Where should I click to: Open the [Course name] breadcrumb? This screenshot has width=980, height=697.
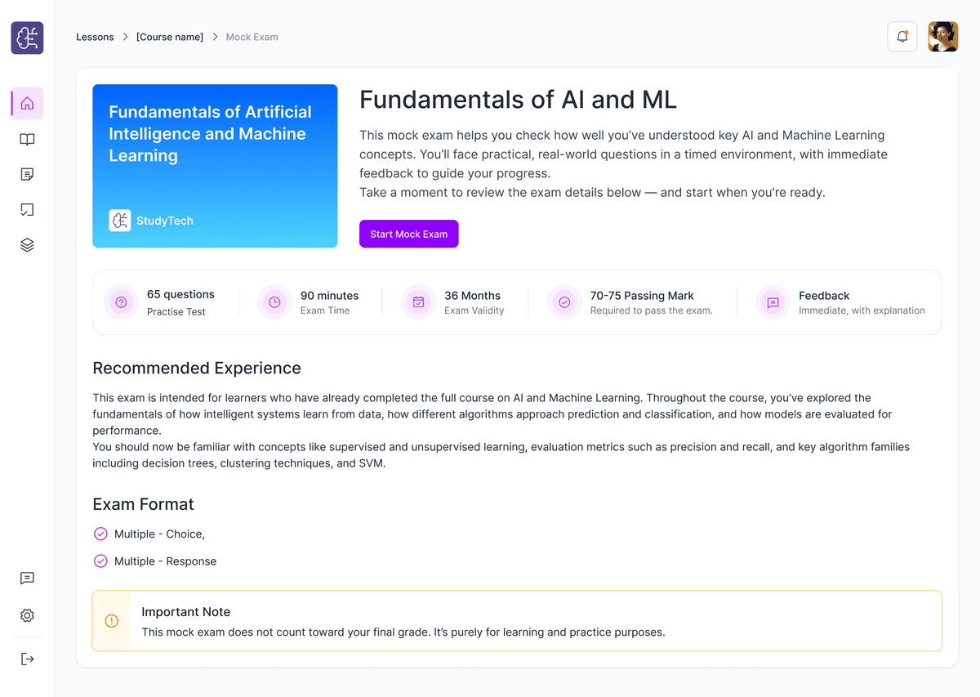click(170, 37)
